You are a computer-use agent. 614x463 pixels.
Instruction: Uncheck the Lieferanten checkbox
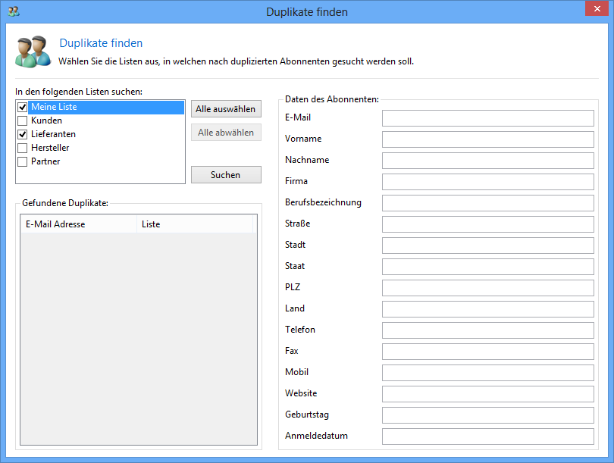[x=23, y=135]
